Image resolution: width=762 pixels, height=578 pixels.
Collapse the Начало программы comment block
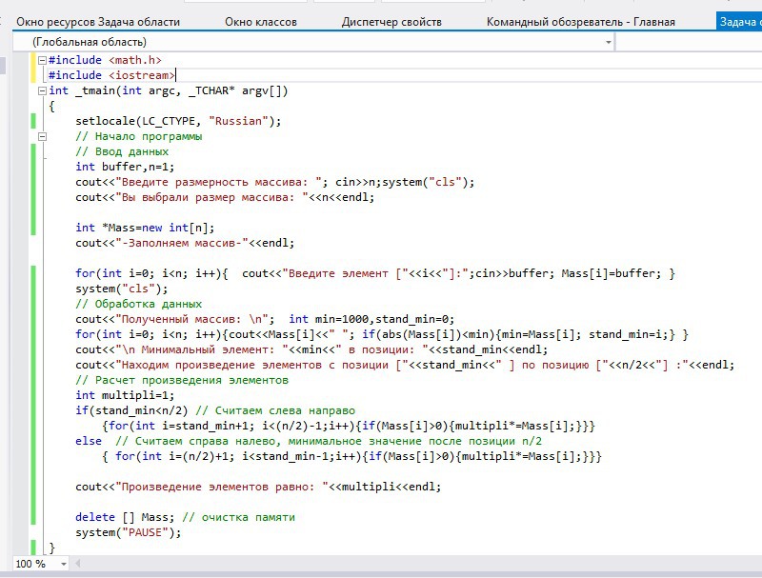[42, 136]
